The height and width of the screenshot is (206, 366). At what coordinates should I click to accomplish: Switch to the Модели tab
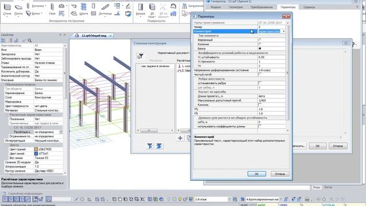pos(216,7)
